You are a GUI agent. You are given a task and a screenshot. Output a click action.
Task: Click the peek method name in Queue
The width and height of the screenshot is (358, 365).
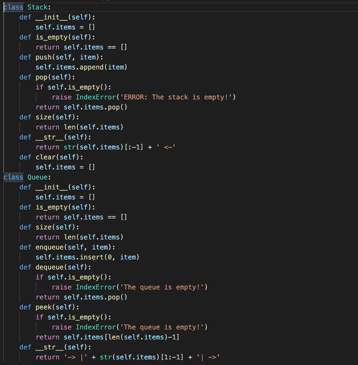(43, 307)
